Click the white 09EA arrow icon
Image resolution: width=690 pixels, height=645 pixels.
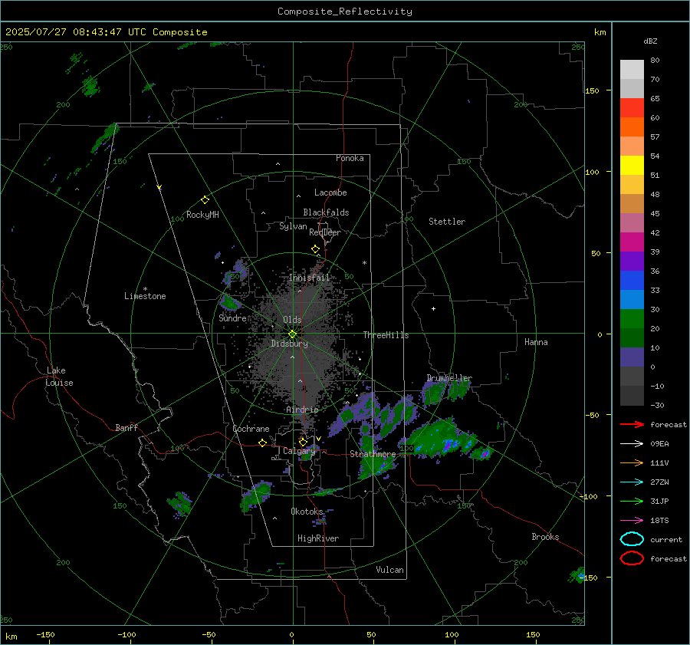[632, 443]
